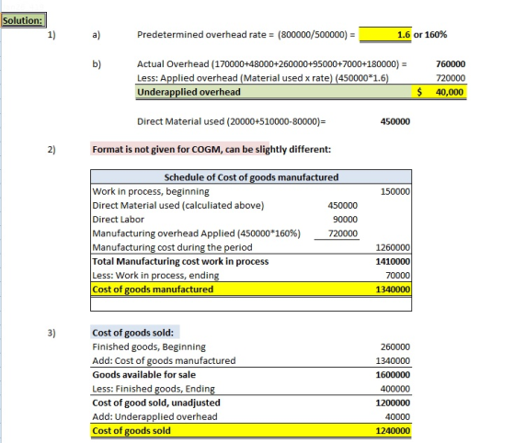Click the highlighted 1340000 in the schedule

pos(393,290)
